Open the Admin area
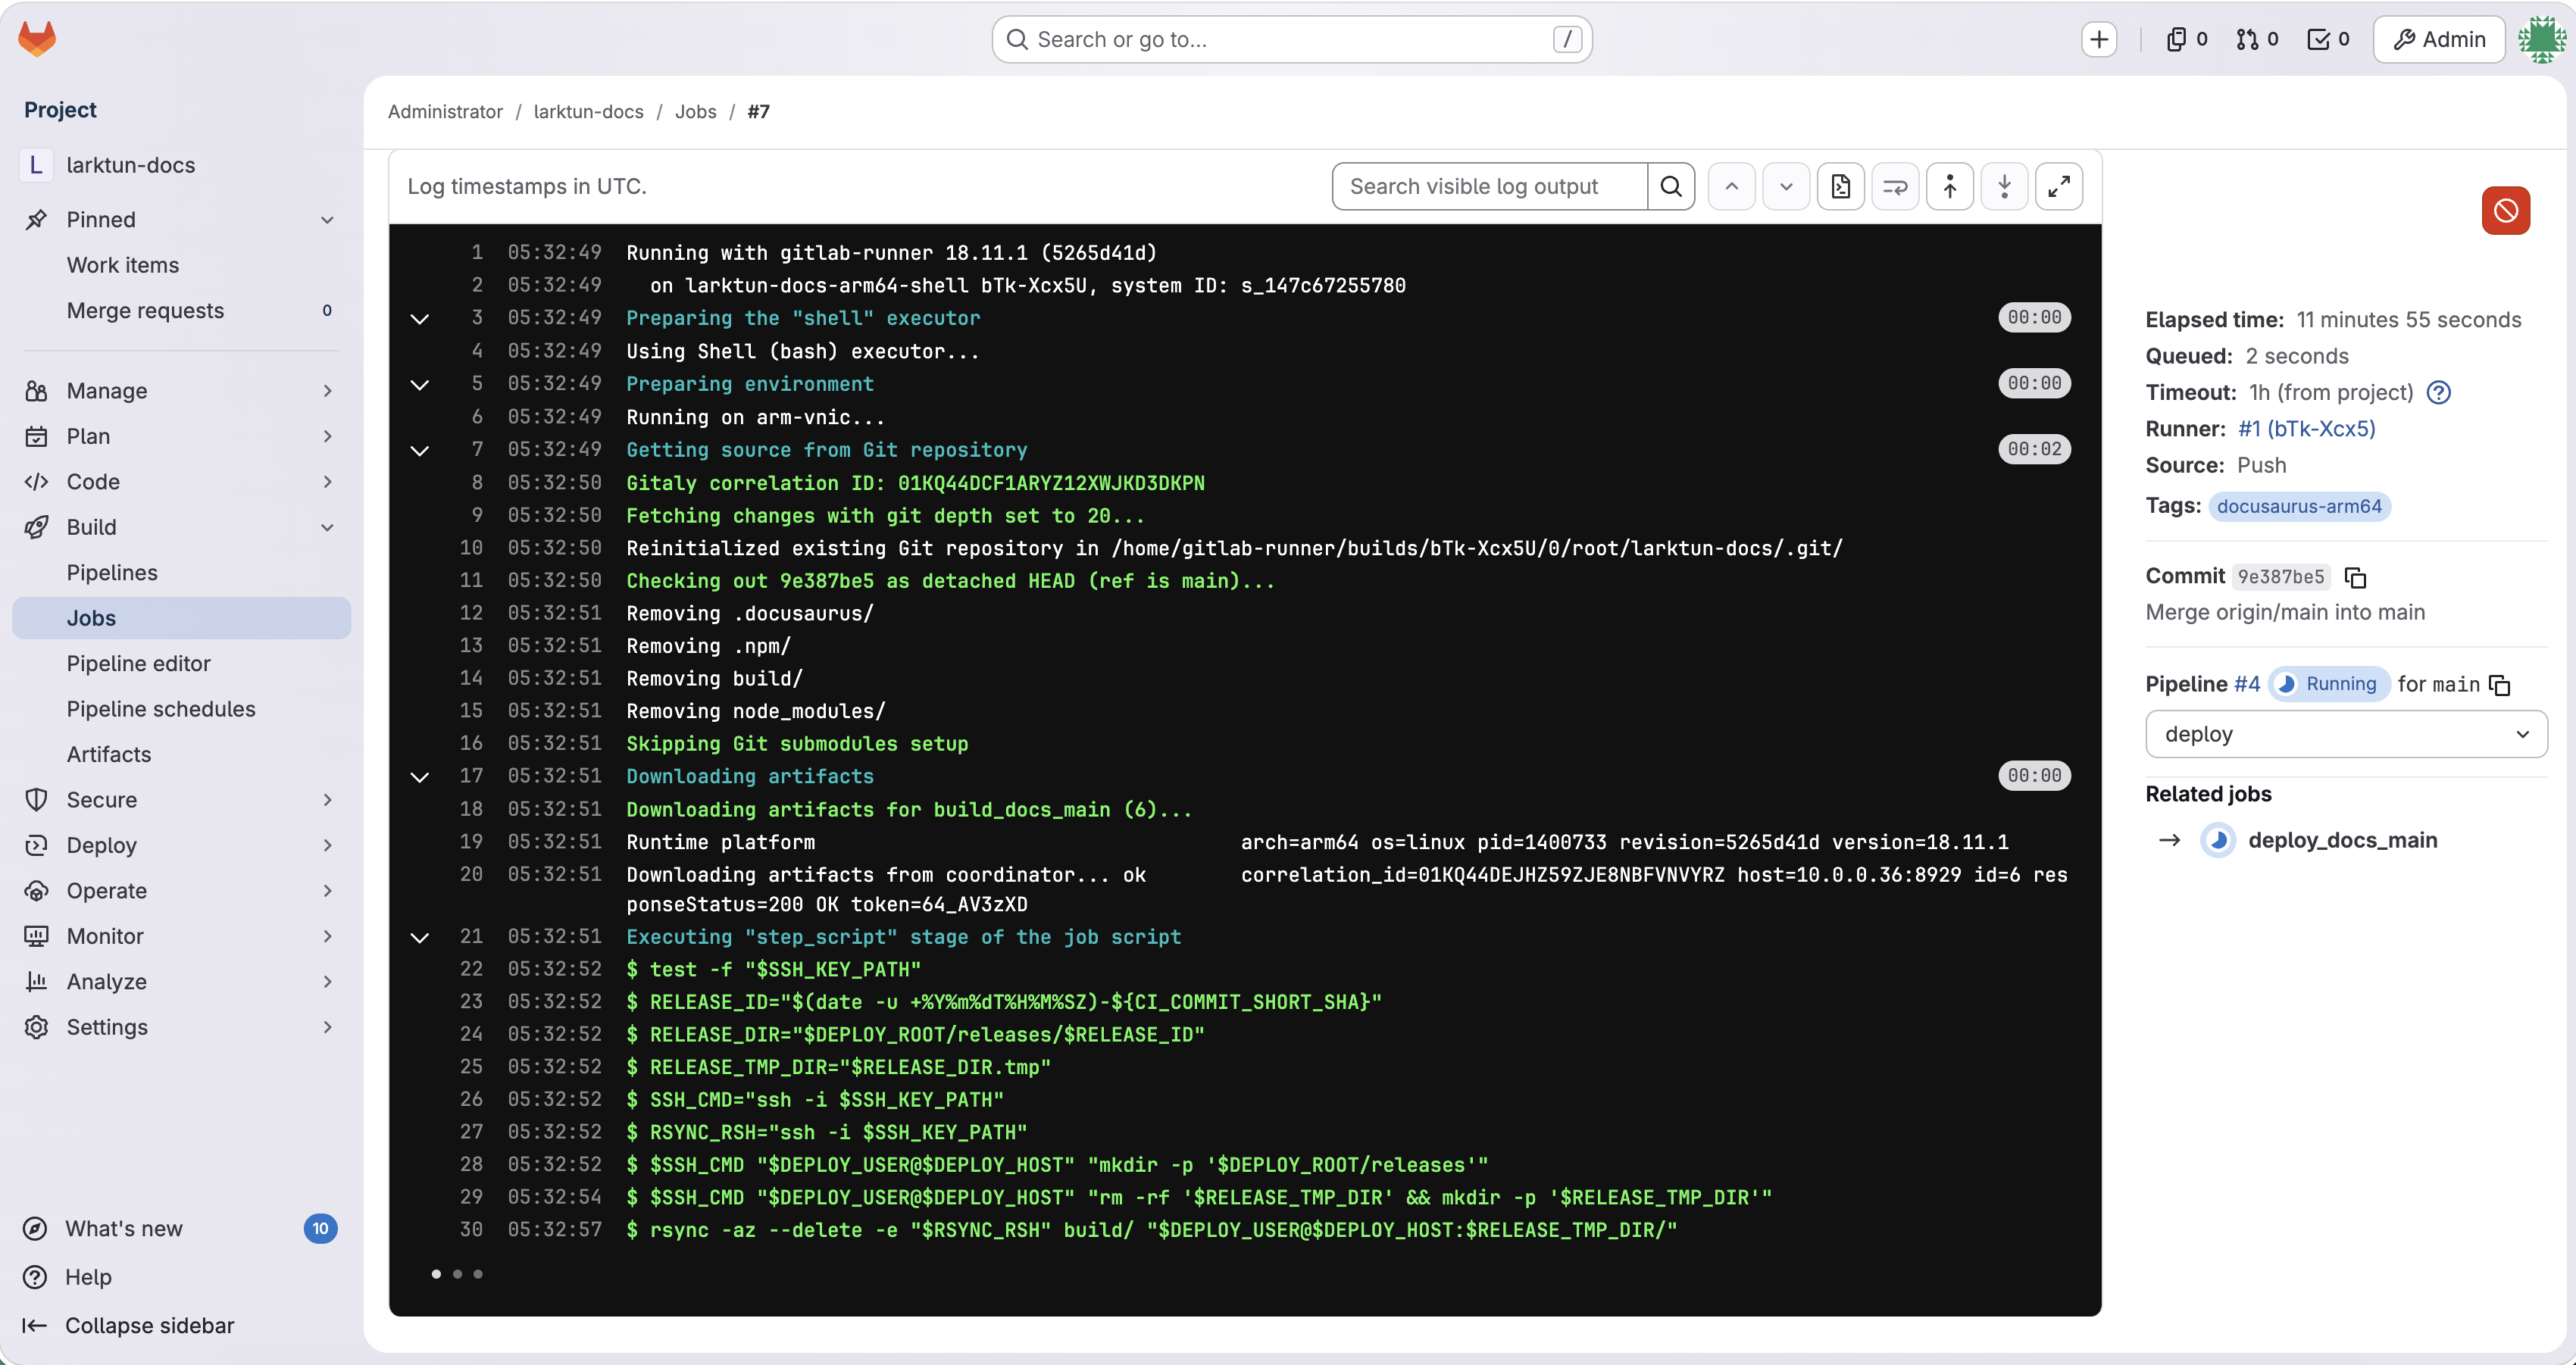2576x1365 pixels. click(2438, 39)
